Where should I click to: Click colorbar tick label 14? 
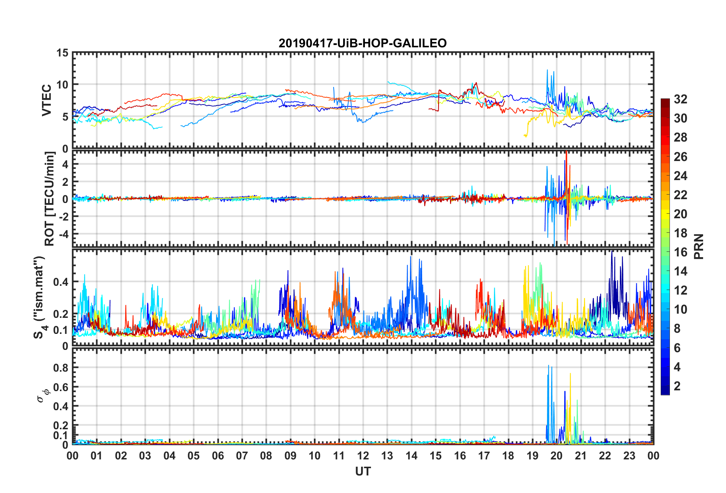coord(681,271)
